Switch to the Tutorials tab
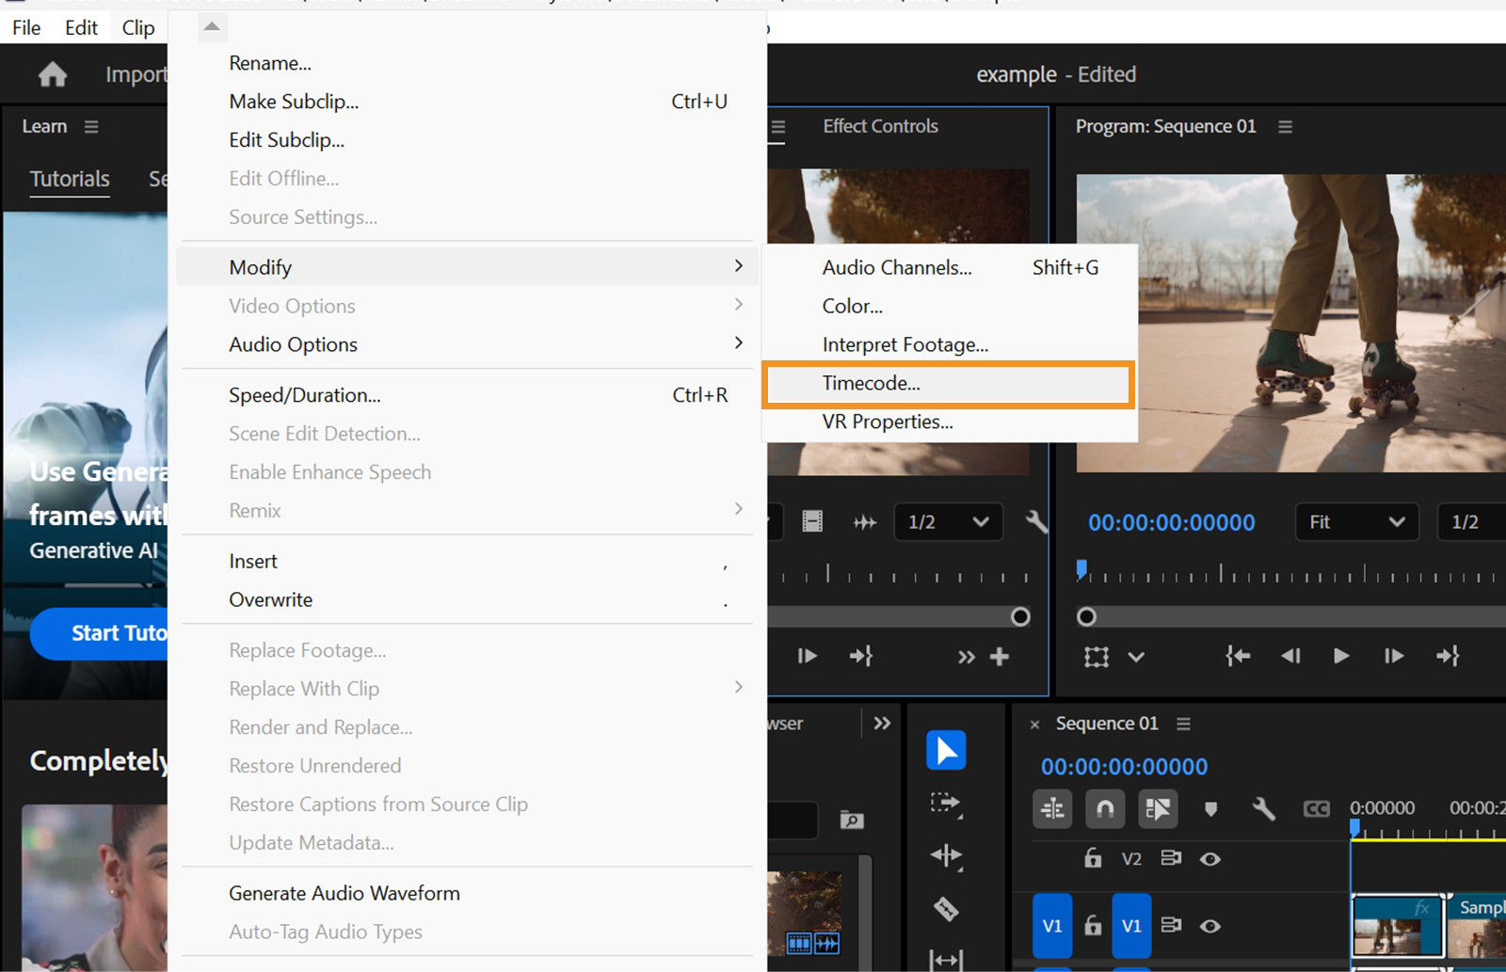 tap(69, 179)
